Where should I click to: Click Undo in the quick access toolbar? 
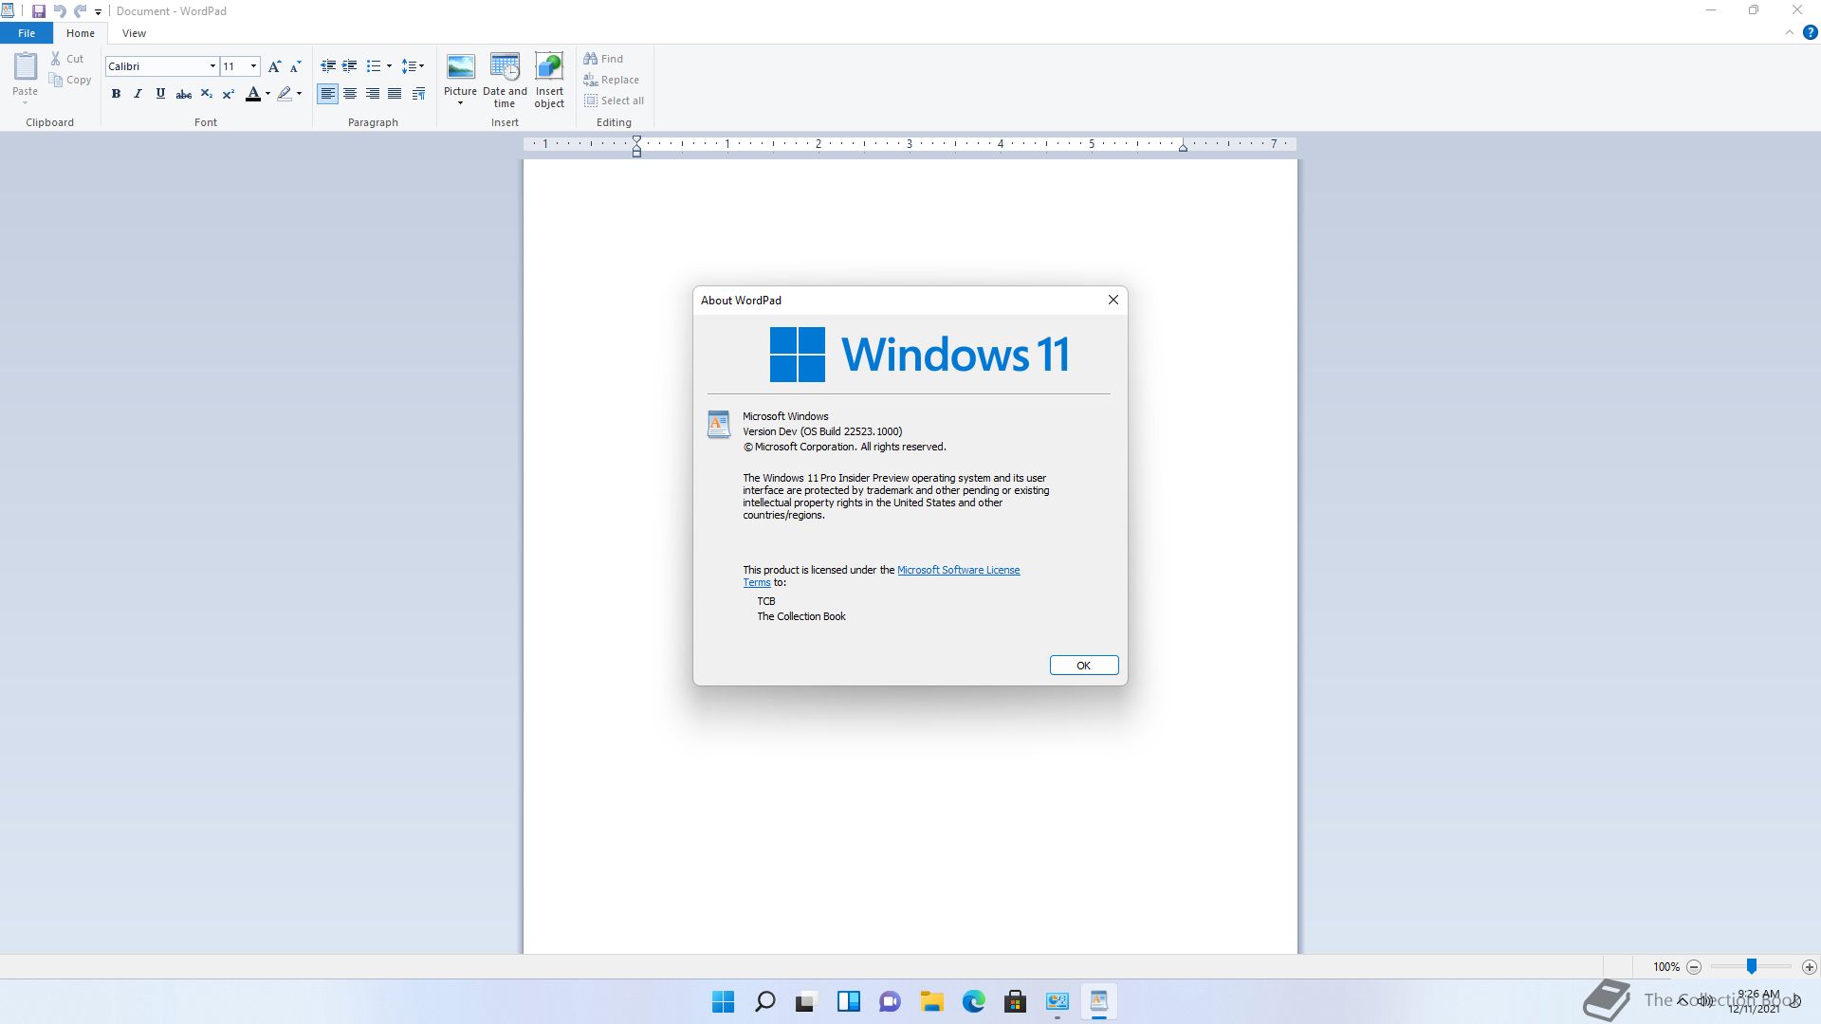point(60,11)
